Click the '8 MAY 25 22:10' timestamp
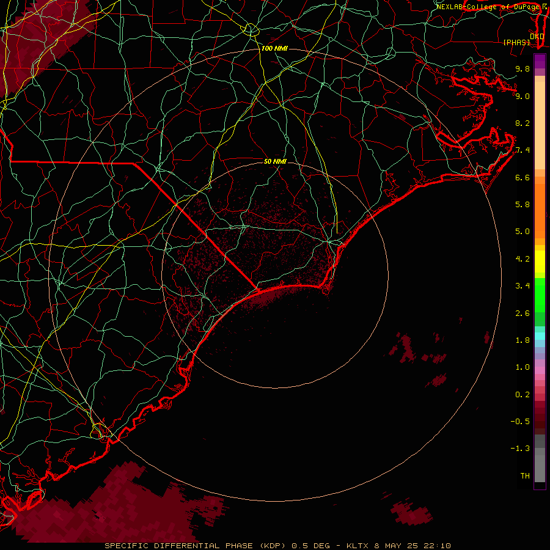The height and width of the screenshot is (550, 550). click(x=413, y=546)
